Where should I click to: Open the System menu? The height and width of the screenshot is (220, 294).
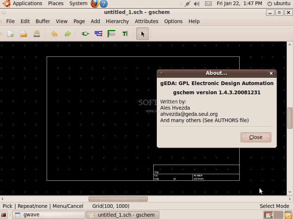click(78, 4)
